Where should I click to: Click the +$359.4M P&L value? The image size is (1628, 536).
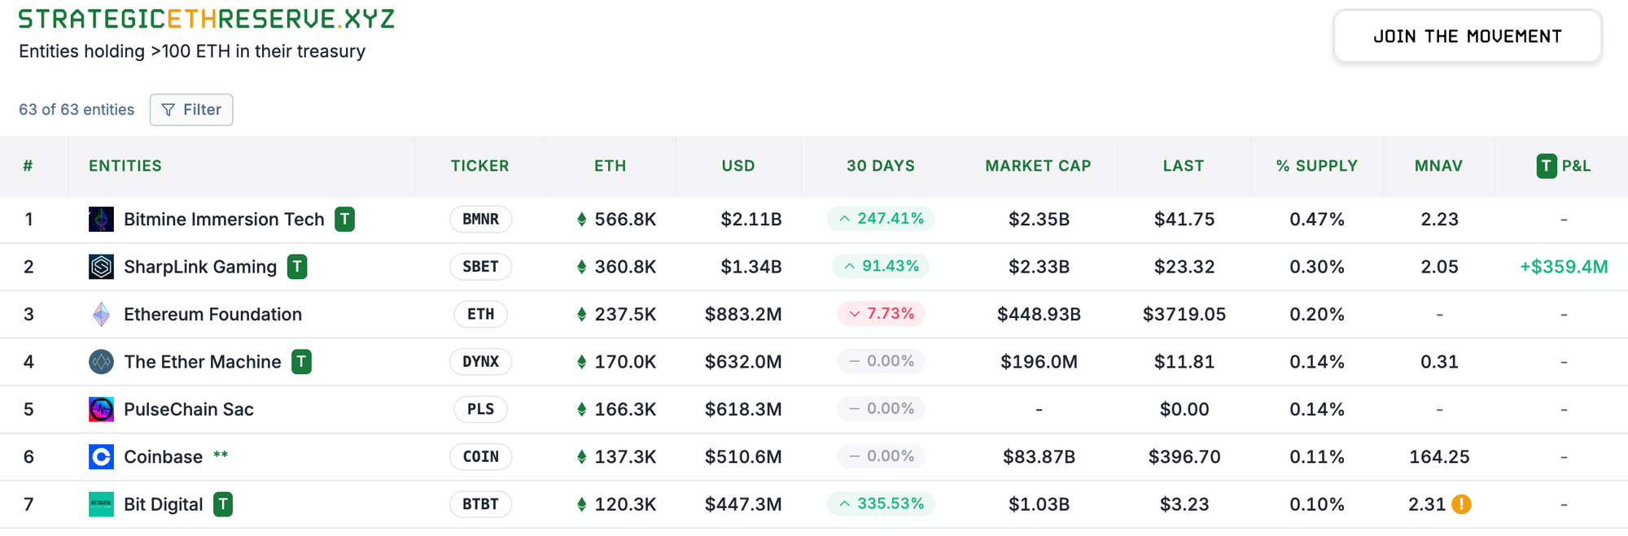pyautogui.click(x=1564, y=267)
